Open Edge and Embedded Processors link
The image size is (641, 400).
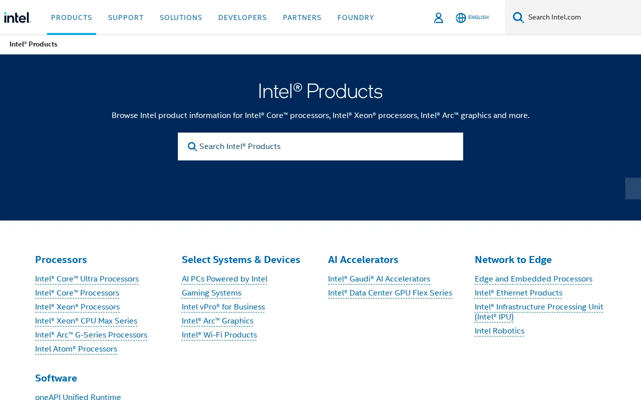point(533,279)
